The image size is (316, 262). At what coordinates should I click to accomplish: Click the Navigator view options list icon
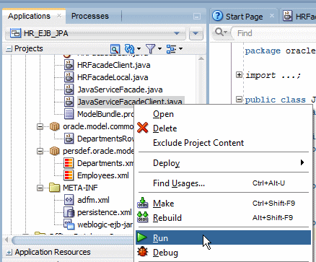[171, 49]
